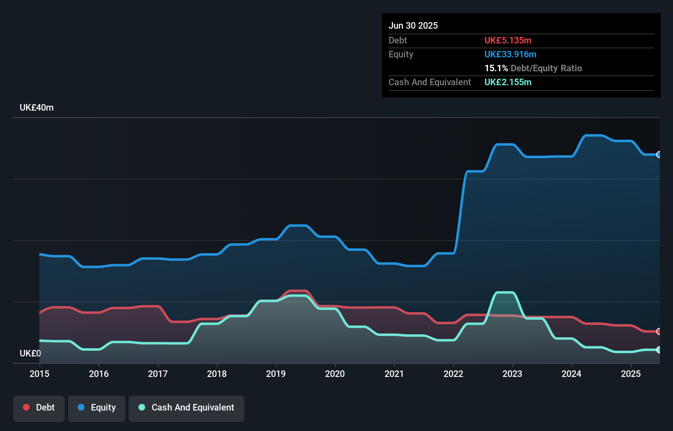673x431 pixels.
Task: Toggle the Debt series visibility
Action: pyautogui.click(x=39, y=408)
